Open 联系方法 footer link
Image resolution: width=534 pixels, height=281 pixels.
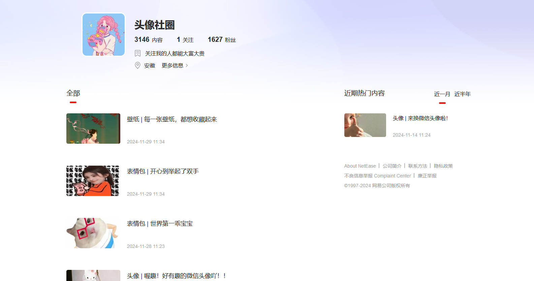[x=417, y=166]
